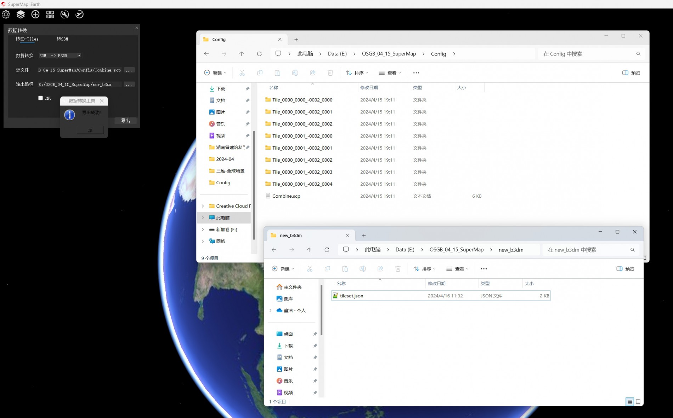The height and width of the screenshot is (418, 673).
Task: Close the new_b3dm tab
Action: tap(347, 235)
